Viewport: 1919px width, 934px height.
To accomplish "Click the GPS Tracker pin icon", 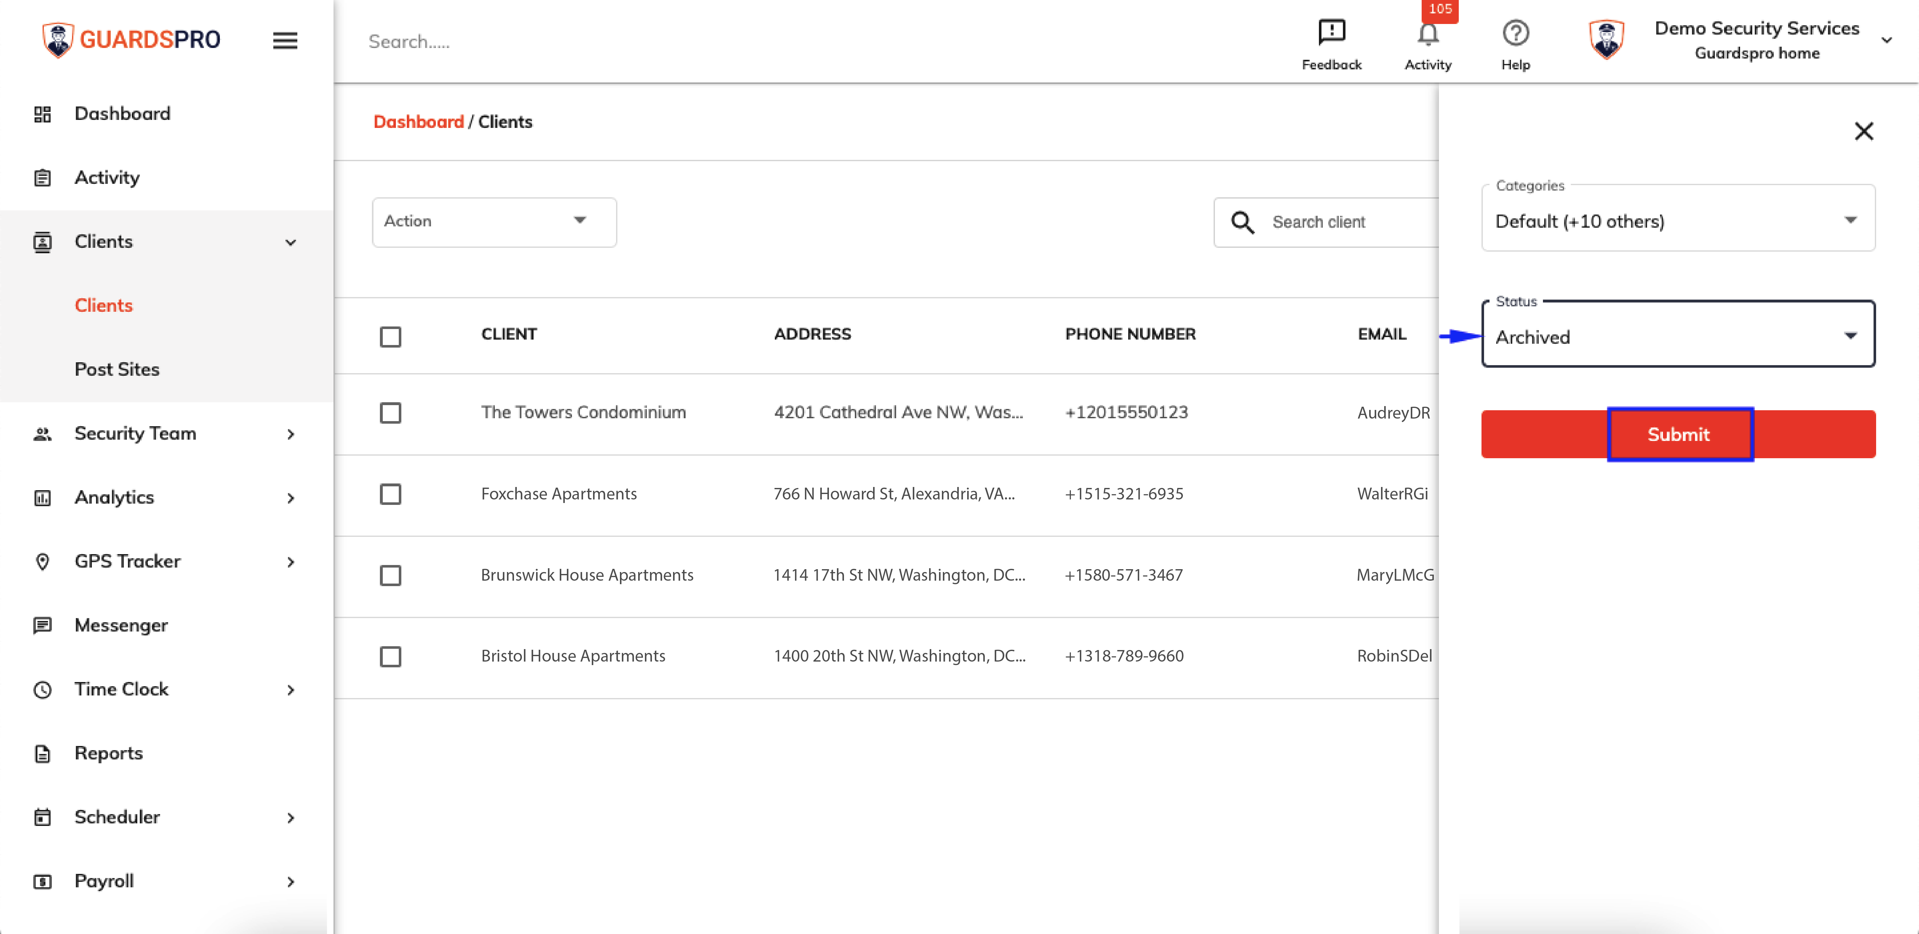I will (43, 562).
